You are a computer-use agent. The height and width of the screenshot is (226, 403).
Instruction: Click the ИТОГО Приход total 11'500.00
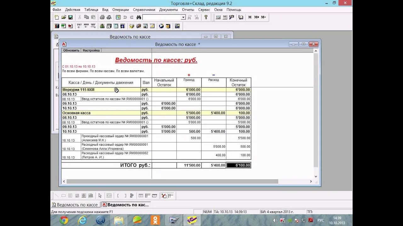coord(189,165)
